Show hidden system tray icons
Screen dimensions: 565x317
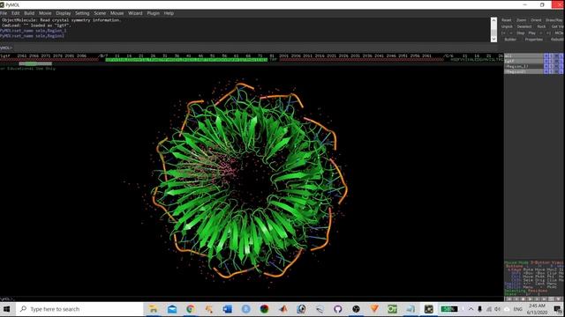click(471, 309)
